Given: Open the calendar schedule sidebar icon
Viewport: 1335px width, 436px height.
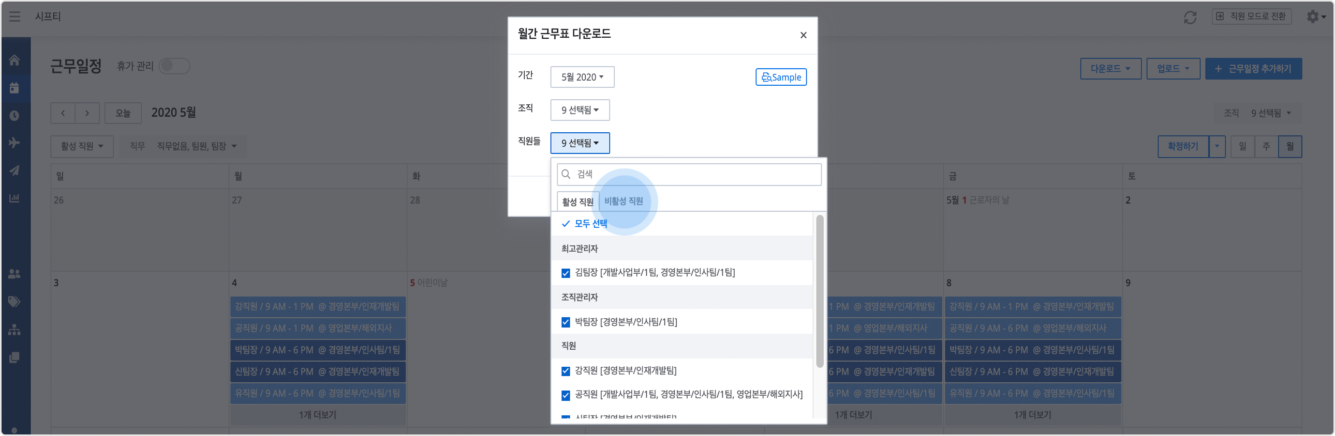Looking at the screenshot, I should click(x=14, y=88).
